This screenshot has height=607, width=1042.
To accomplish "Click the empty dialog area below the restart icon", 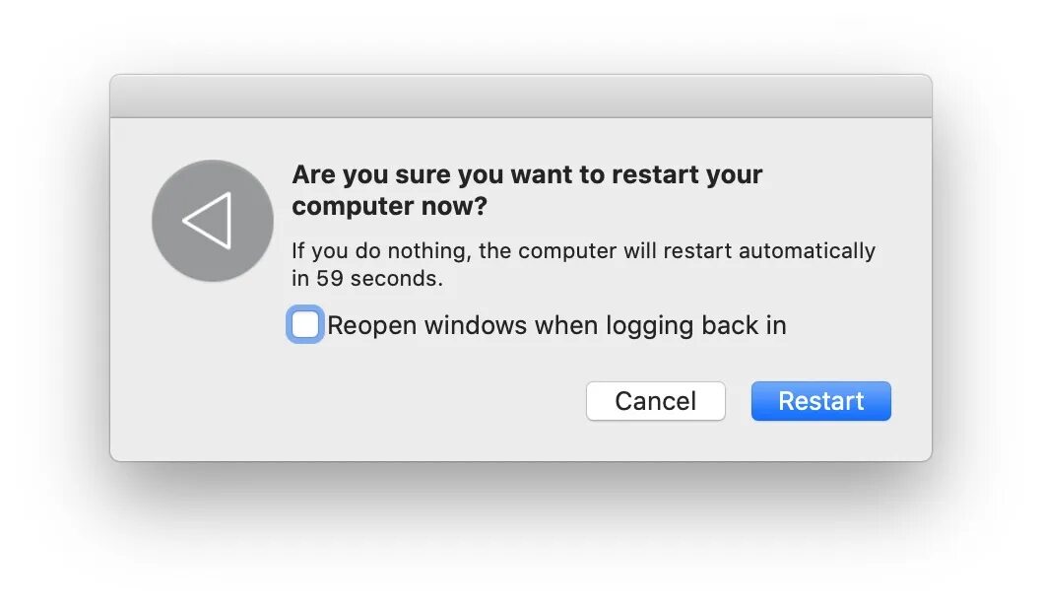I will (x=212, y=374).
